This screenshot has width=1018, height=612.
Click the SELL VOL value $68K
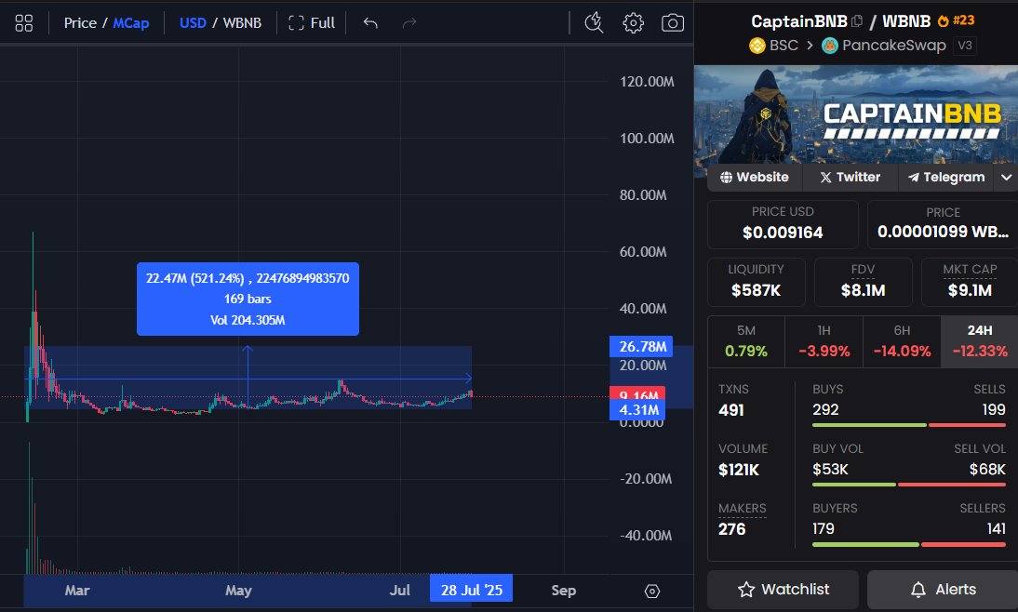[987, 470]
